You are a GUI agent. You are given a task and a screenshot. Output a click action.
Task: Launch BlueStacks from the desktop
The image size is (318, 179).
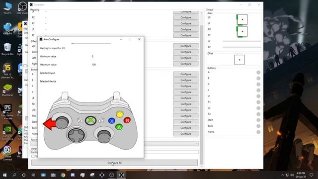7,90
